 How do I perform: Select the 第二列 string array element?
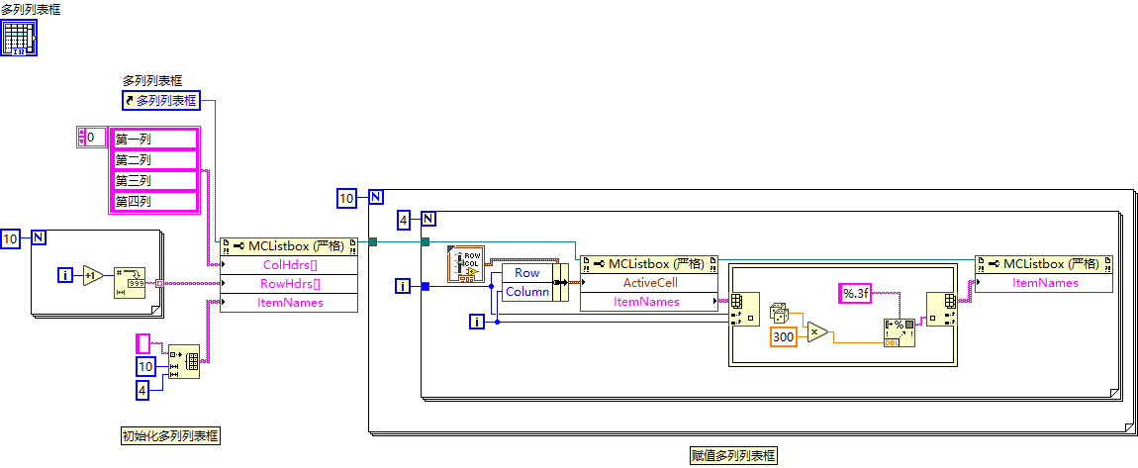(x=154, y=159)
